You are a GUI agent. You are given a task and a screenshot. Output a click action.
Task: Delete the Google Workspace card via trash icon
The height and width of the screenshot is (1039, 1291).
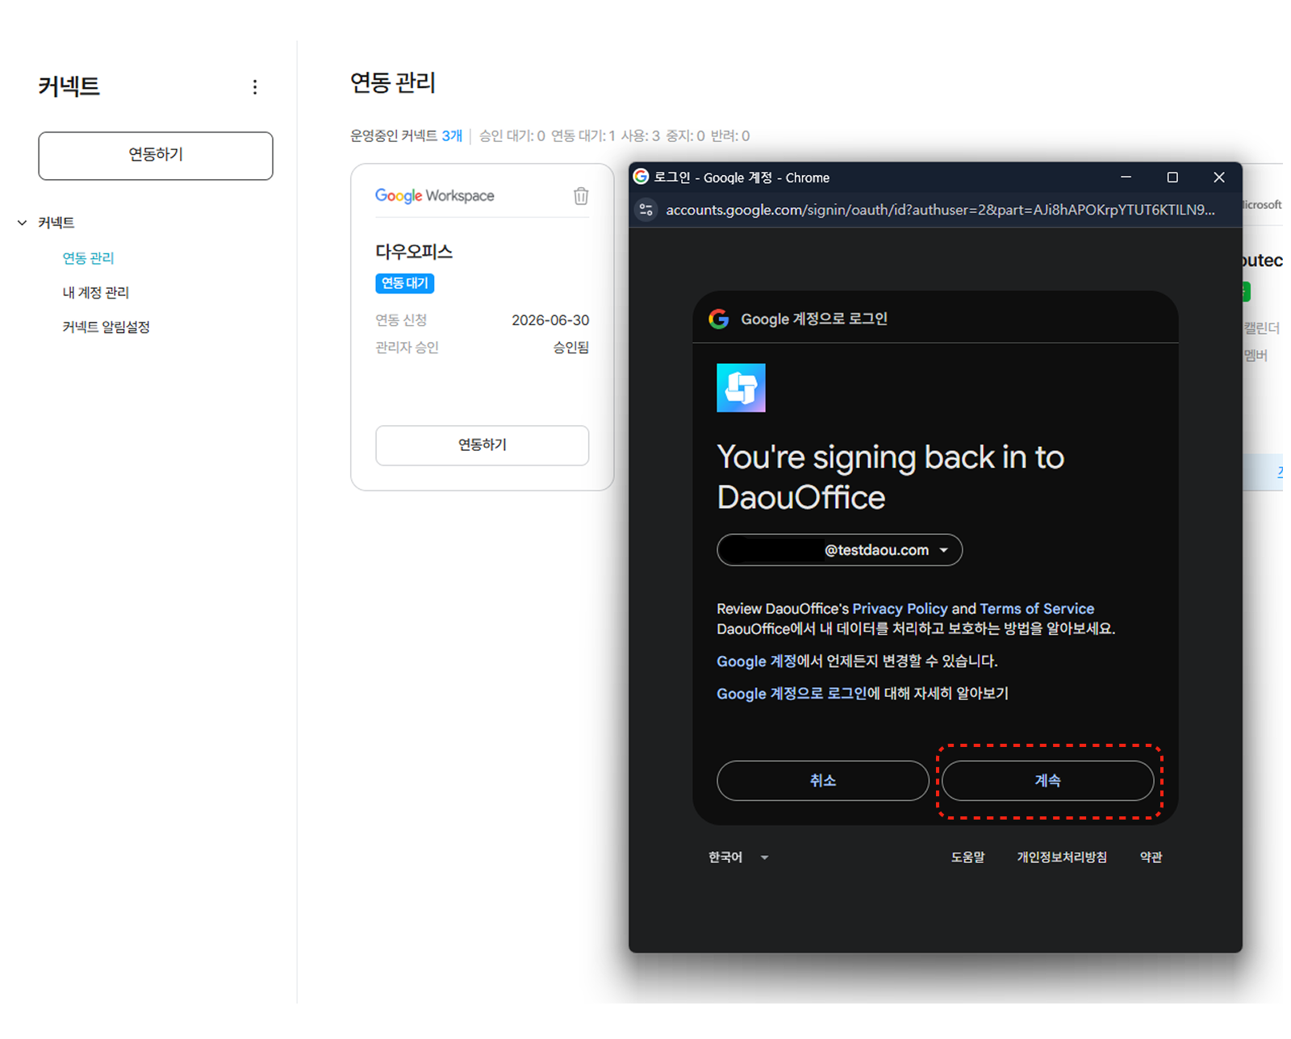click(581, 196)
